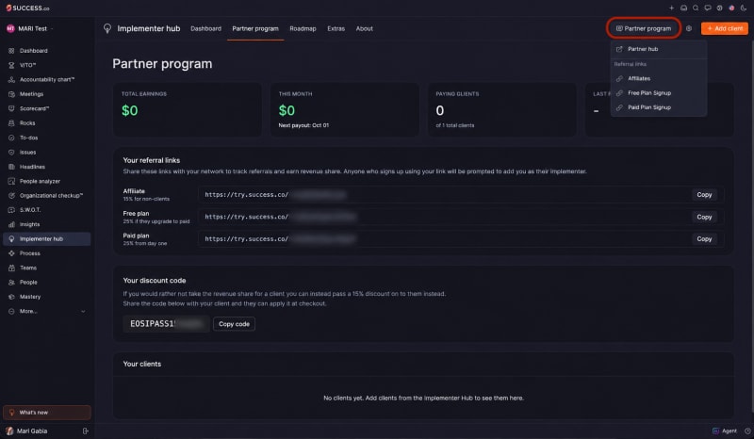Open the Agent button at bottom right

tap(725, 431)
